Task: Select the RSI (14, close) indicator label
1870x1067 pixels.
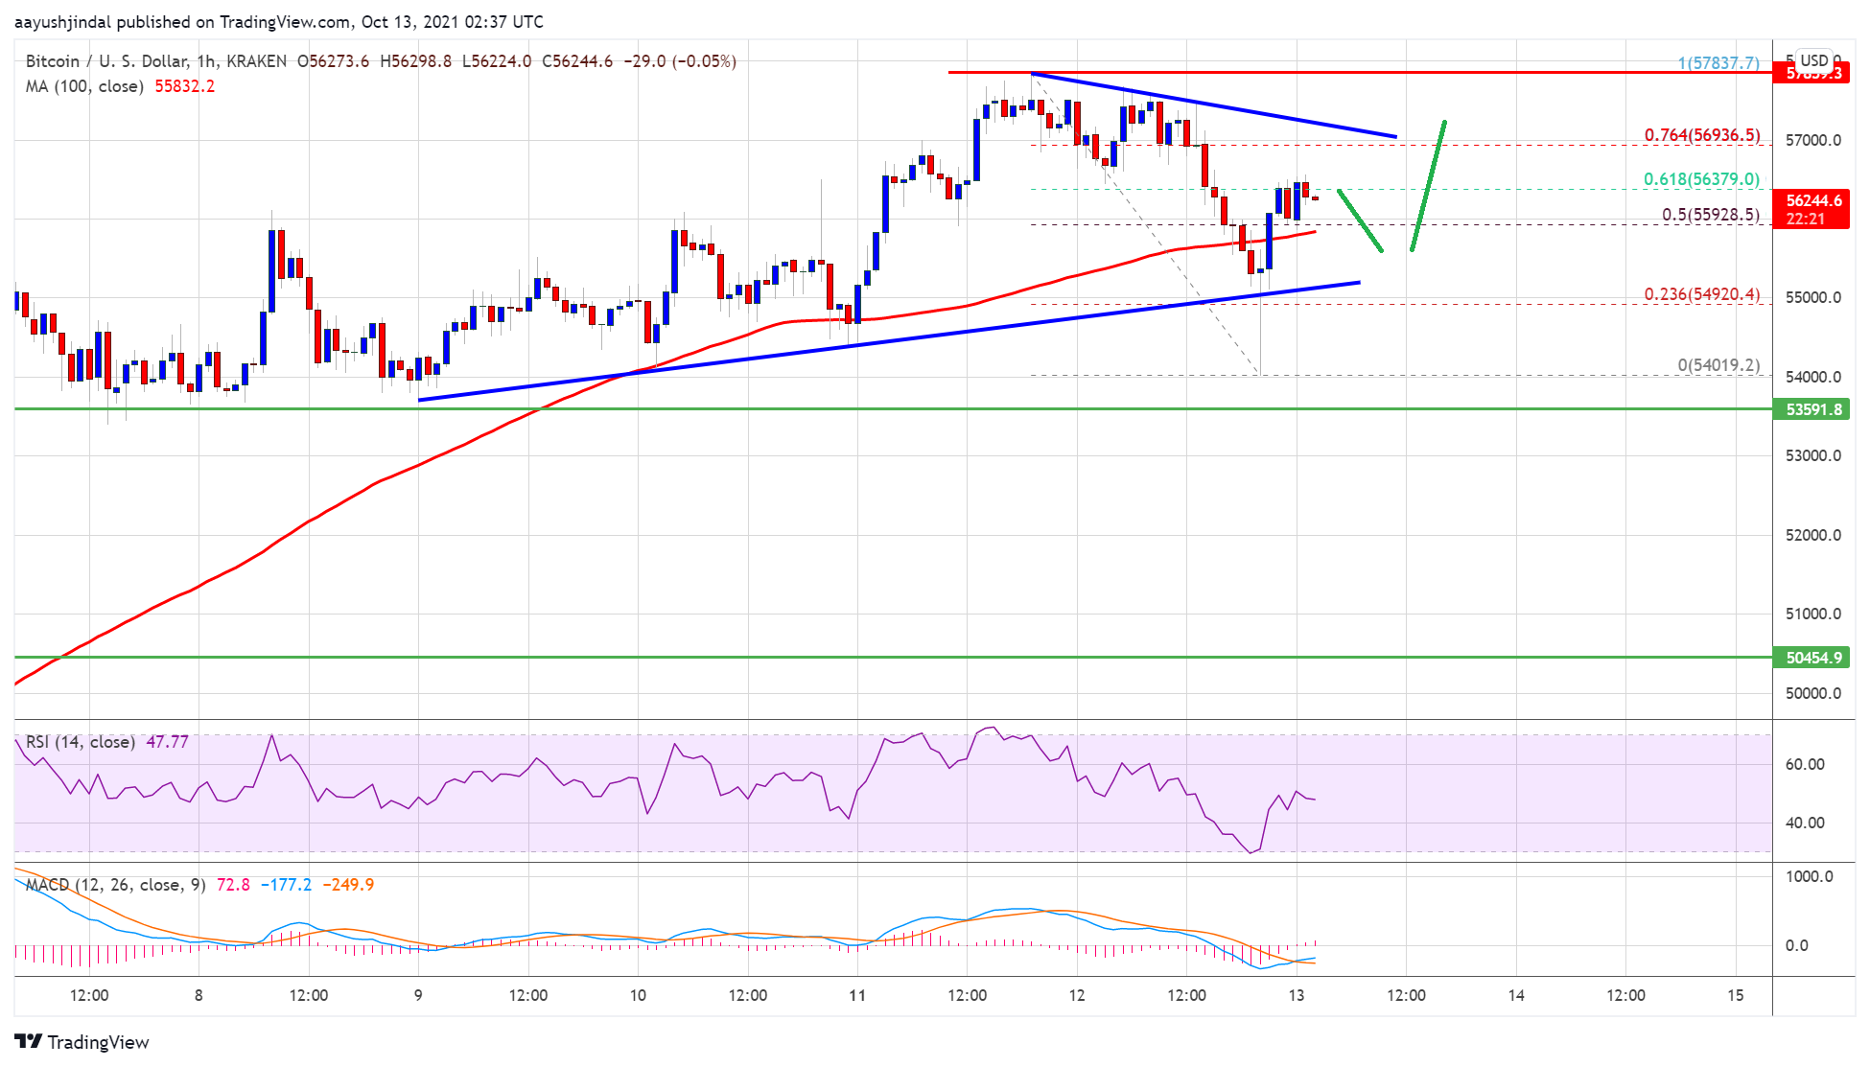Action: click(81, 742)
